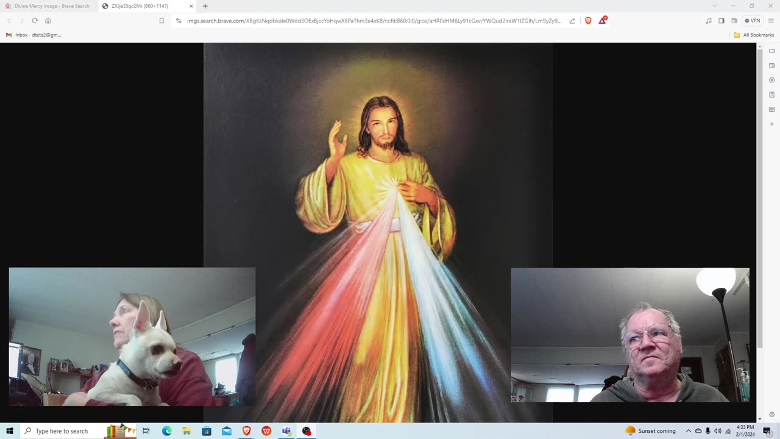Open the All Bookmarks folder
This screenshot has width=780, height=439.
754,35
